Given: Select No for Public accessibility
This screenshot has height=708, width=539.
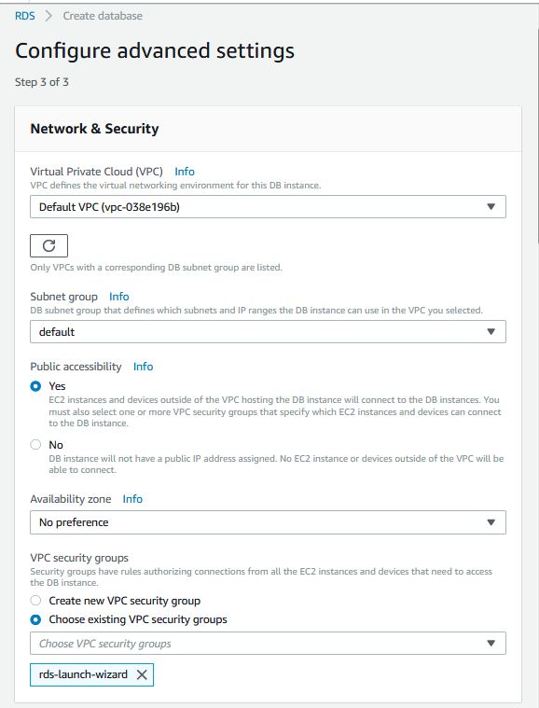Looking at the screenshot, I should 35,445.
